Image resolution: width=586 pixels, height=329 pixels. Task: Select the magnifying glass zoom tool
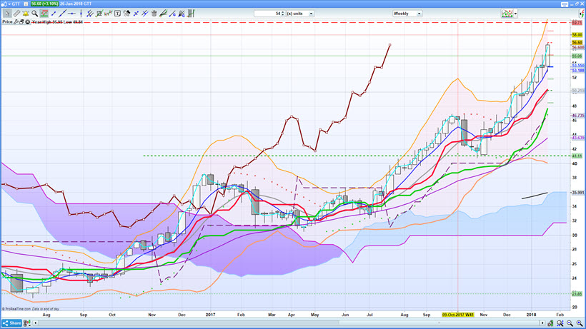point(35,14)
